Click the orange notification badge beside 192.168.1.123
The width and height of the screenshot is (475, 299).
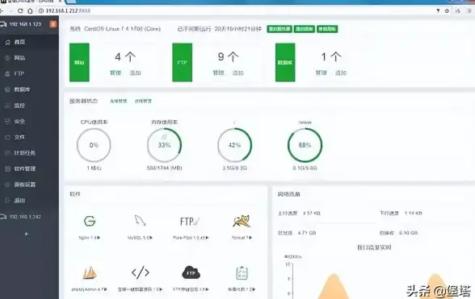point(53,24)
